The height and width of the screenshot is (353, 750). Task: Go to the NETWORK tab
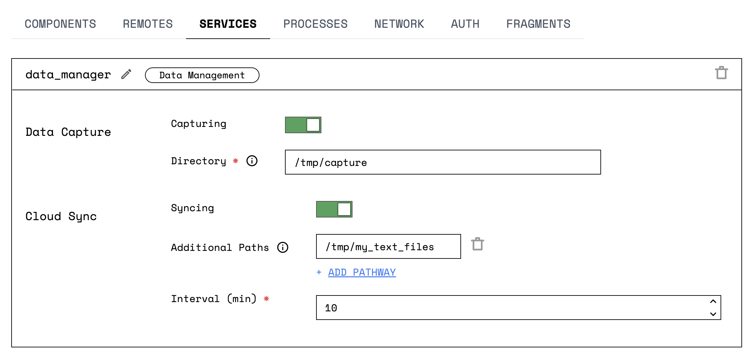(399, 23)
